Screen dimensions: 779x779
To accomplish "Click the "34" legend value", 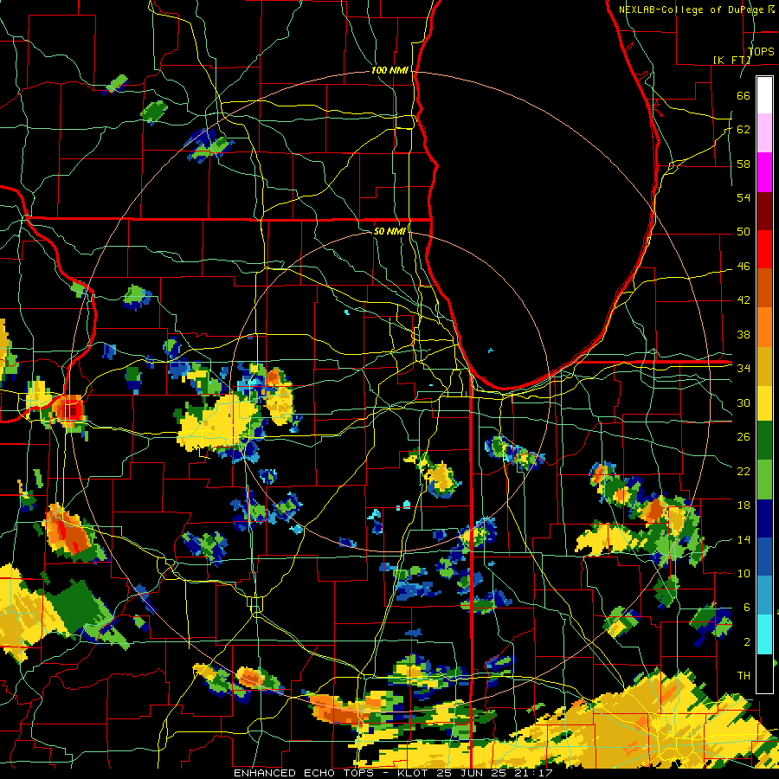I will point(744,368).
